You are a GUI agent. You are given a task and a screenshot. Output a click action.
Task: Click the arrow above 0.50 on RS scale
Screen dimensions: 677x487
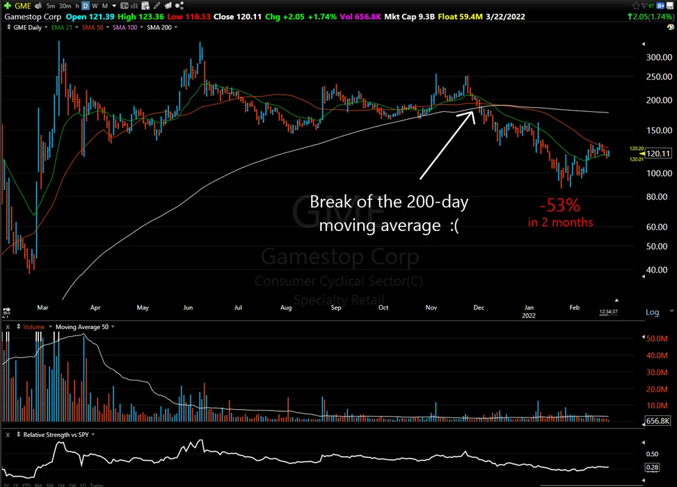tap(644, 442)
